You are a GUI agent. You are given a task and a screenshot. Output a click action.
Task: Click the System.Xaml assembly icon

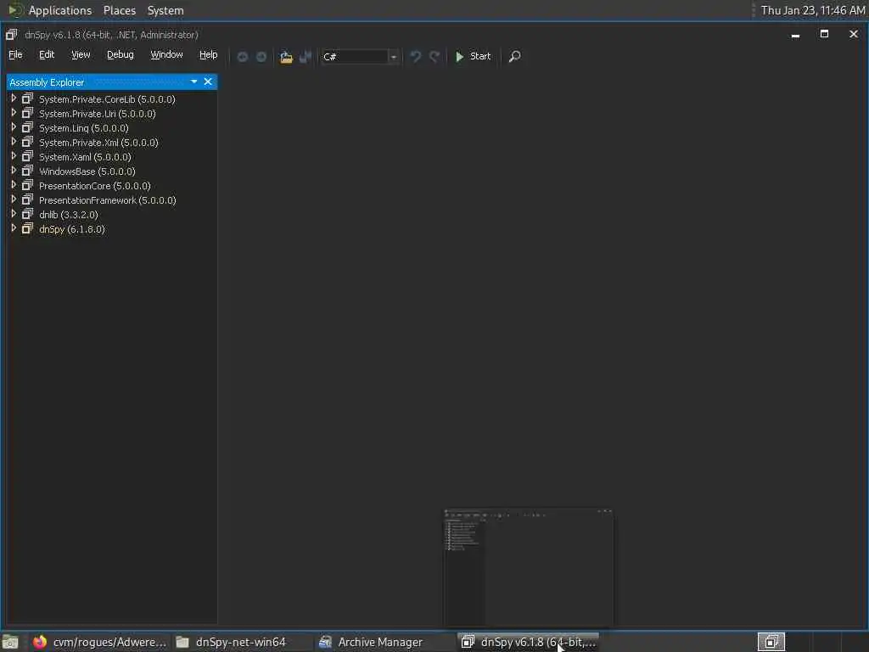[27, 156]
